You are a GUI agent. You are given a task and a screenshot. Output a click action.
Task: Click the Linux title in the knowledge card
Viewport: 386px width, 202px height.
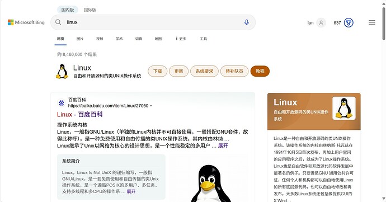click(285, 102)
